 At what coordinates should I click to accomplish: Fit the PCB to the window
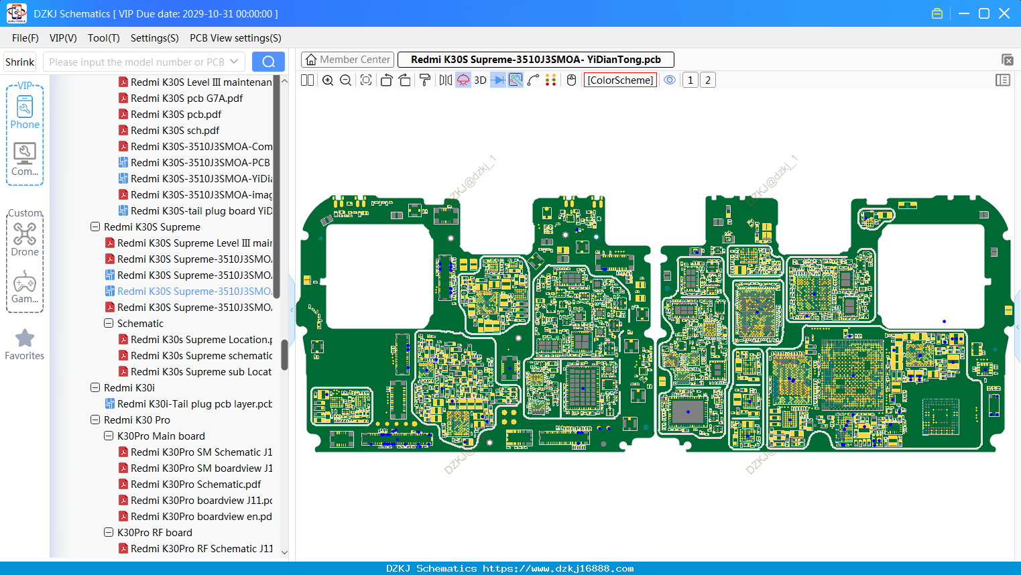[x=366, y=80]
